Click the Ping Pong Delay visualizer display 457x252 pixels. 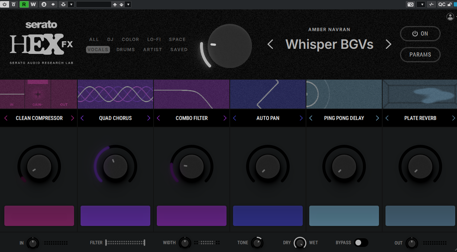[x=344, y=94]
